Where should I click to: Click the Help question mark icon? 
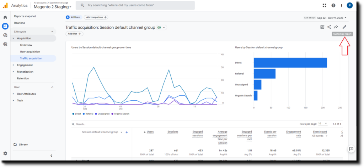click(333, 5)
